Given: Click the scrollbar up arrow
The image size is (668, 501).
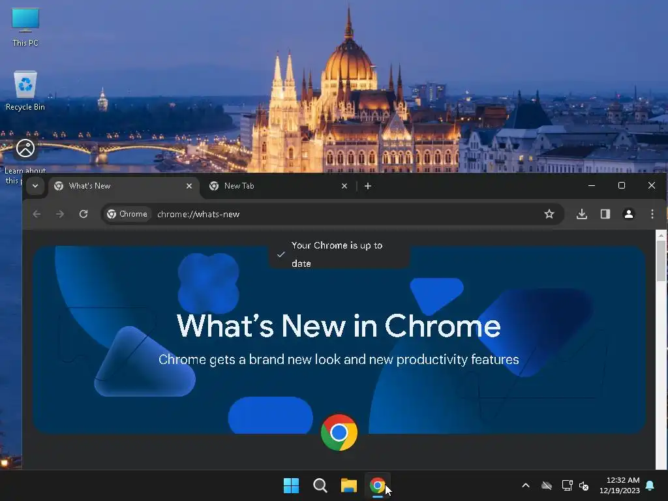Looking at the screenshot, I should pyautogui.click(x=661, y=235).
